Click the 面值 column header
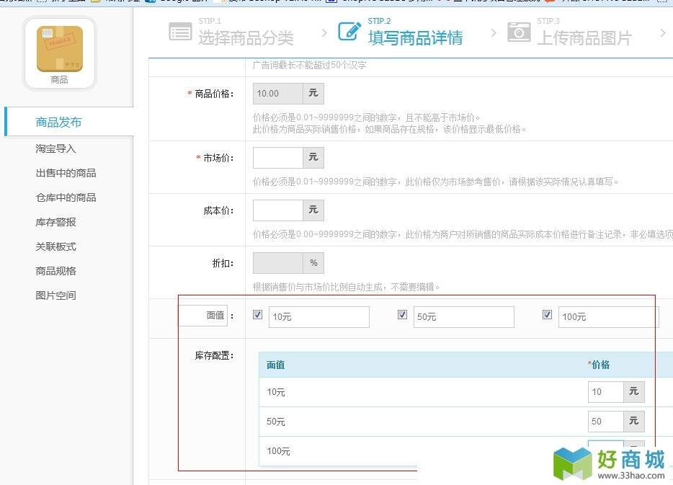 point(275,365)
